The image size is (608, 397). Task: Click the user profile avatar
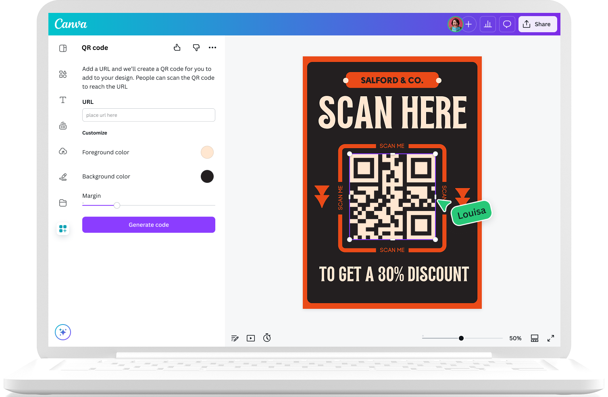point(455,24)
